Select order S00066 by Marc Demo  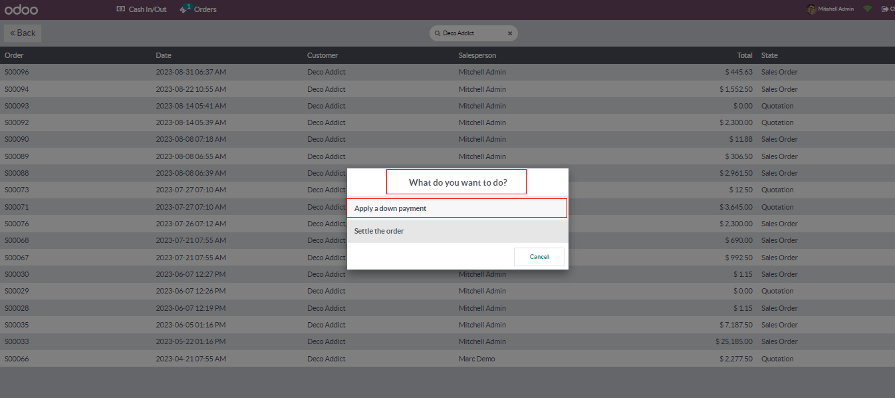point(17,359)
